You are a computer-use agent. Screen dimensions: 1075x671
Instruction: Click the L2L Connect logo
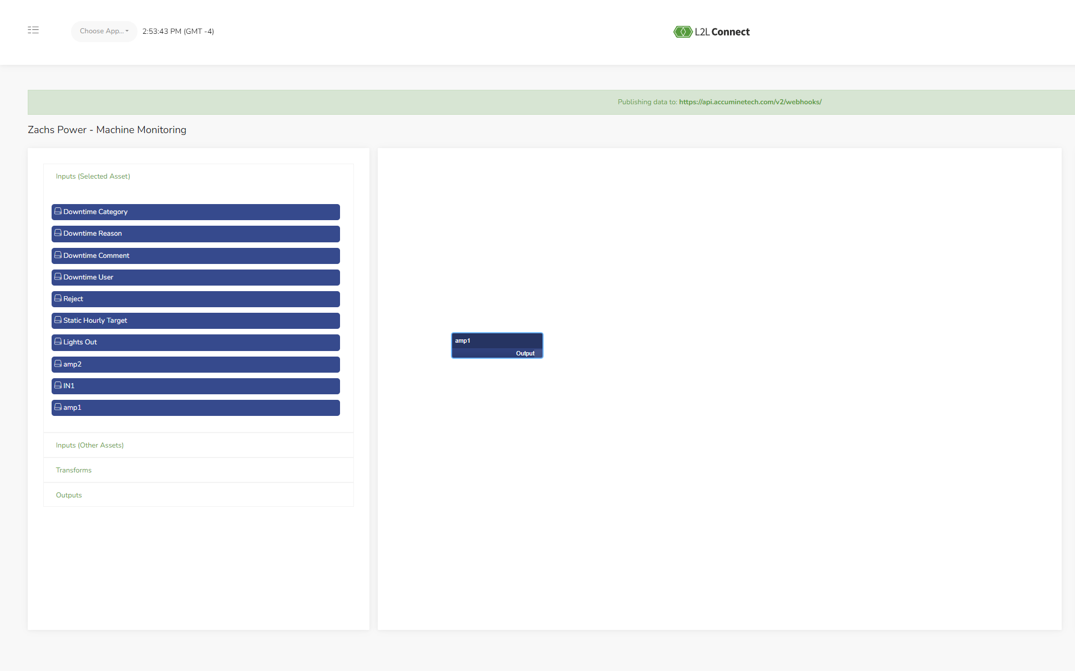712,32
